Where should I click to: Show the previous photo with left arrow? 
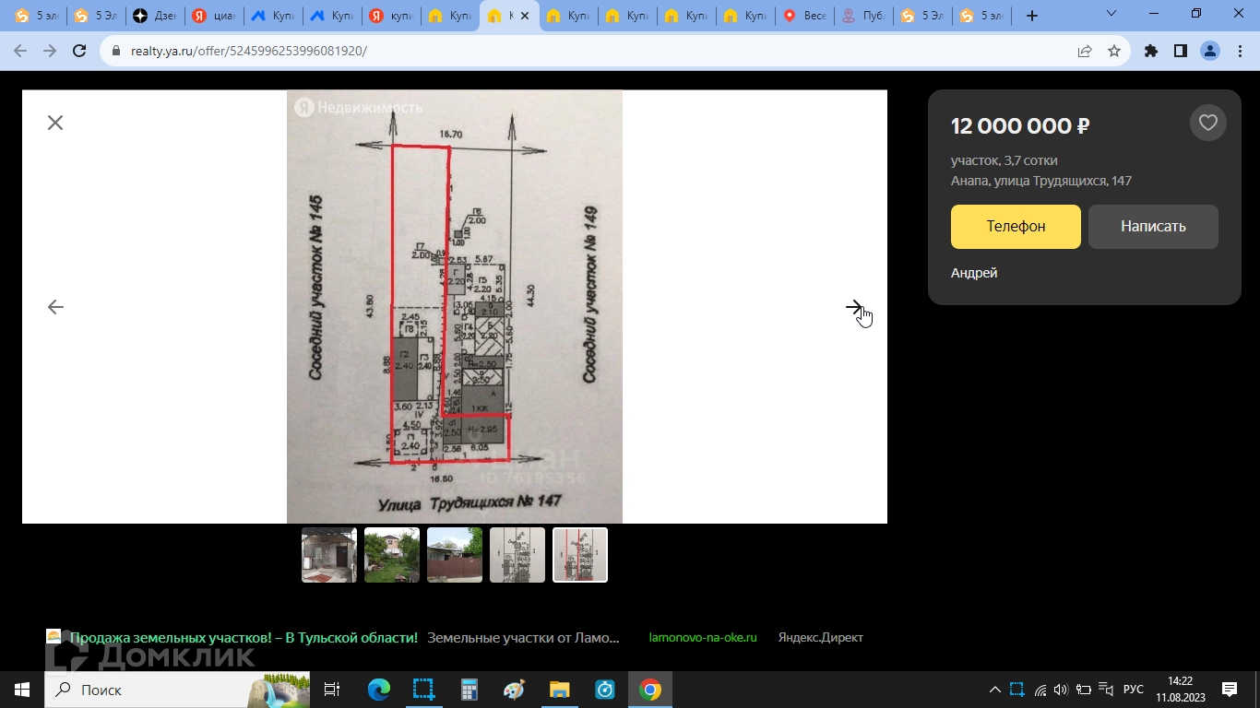(x=55, y=307)
